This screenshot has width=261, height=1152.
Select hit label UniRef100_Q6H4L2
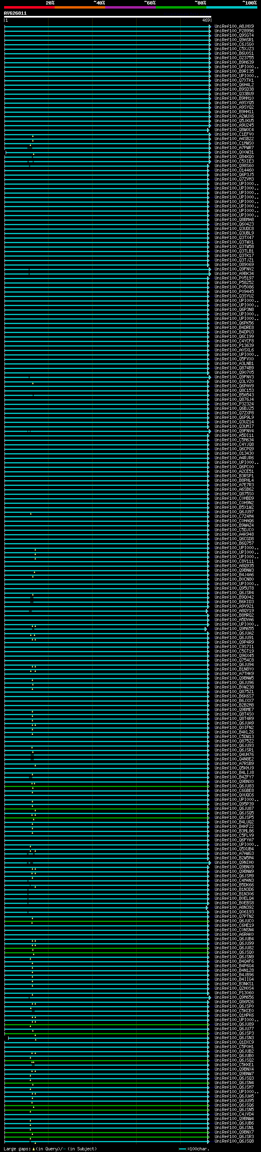click(234, 85)
